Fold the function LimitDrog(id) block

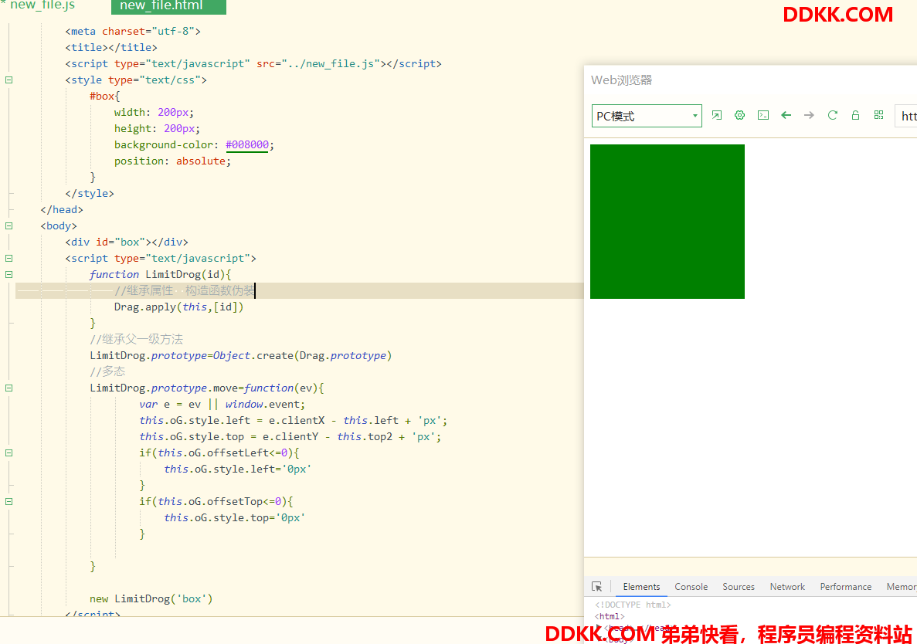8,274
